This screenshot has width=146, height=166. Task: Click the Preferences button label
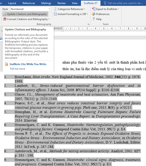tap(103, 14)
